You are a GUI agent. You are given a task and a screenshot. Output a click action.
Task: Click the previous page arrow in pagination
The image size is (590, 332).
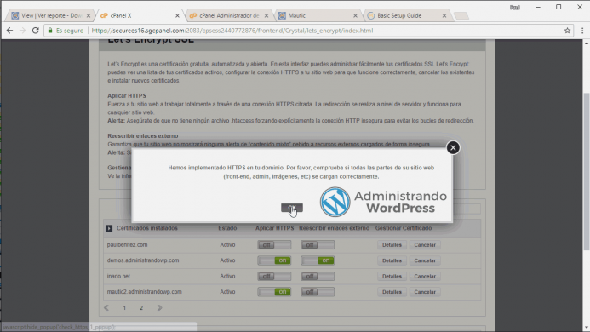tap(106, 308)
